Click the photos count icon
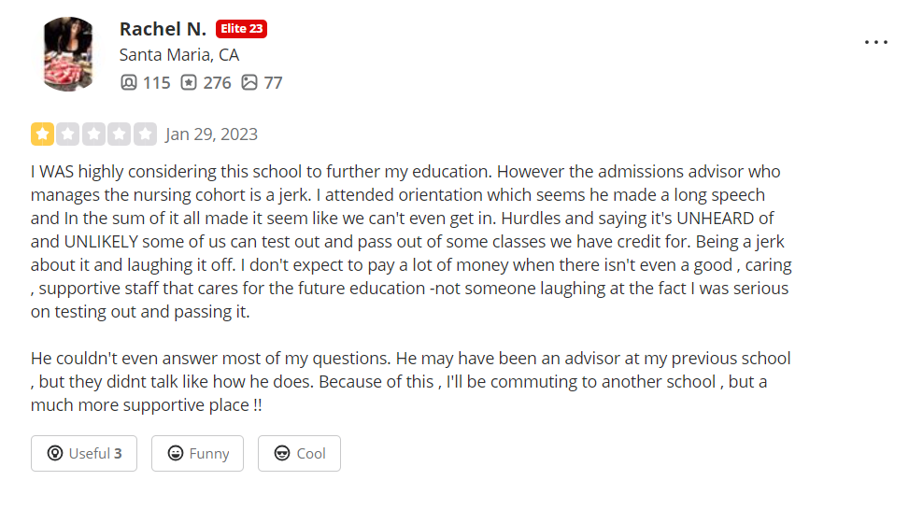 click(x=249, y=82)
